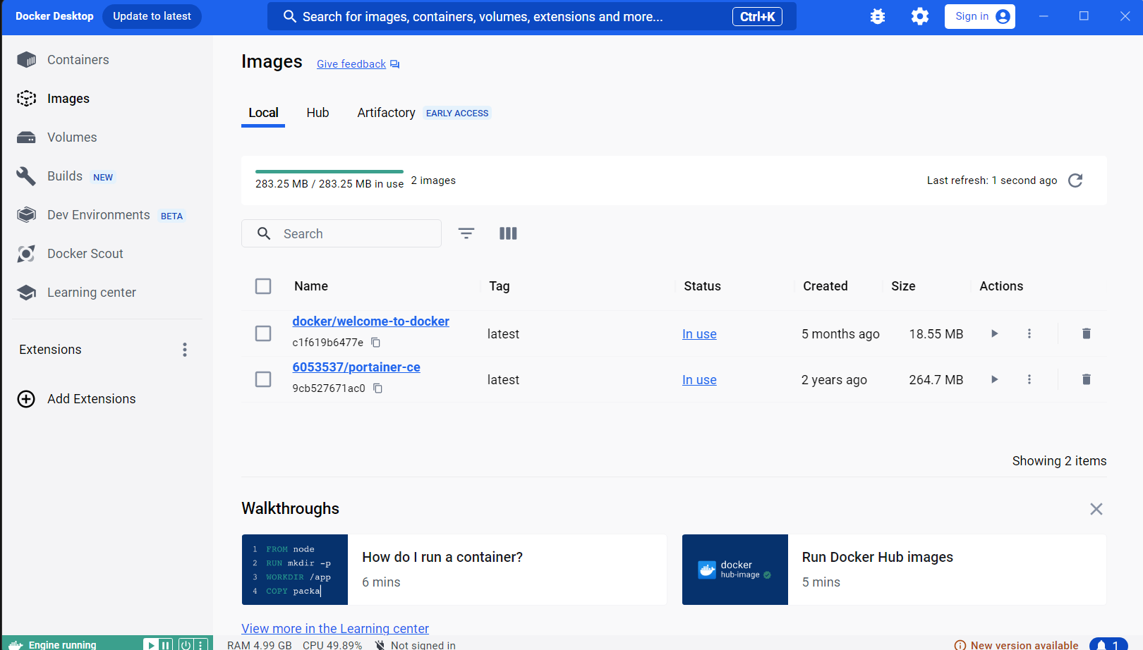The width and height of the screenshot is (1143, 650).
Task: Click the 18.55 MB size cell
Action: point(936,334)
